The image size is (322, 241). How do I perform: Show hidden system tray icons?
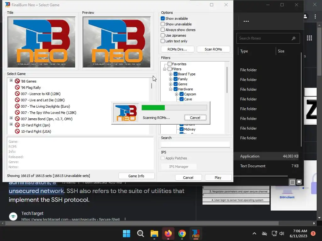254,233
